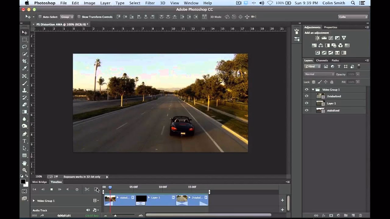
Task: Add a Curves adjustment from the Adjustments panel
Action: click(331, 38)
